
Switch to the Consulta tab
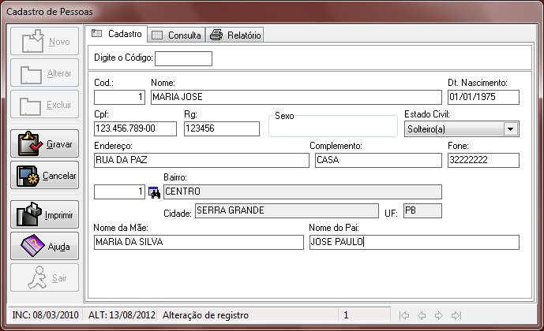pyautogui.click(x=177, y=35)
